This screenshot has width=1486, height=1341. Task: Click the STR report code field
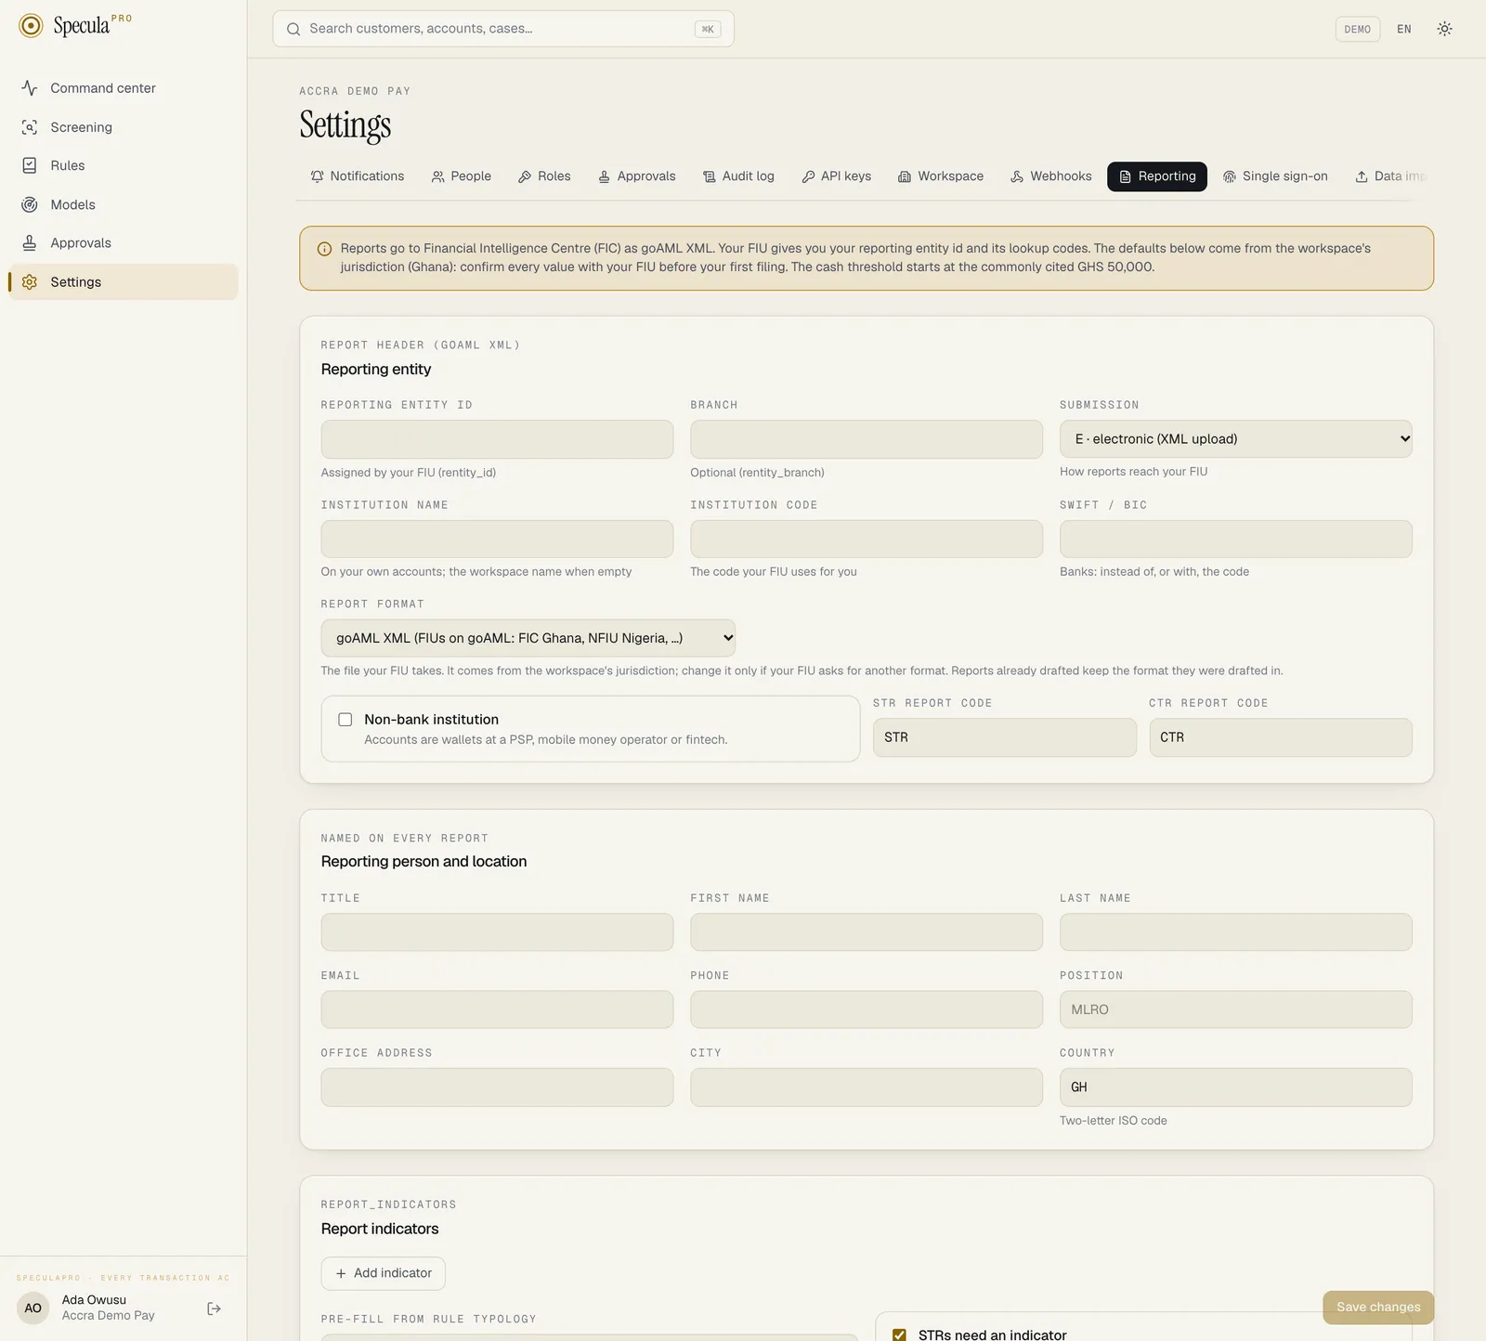(1005, 737)
